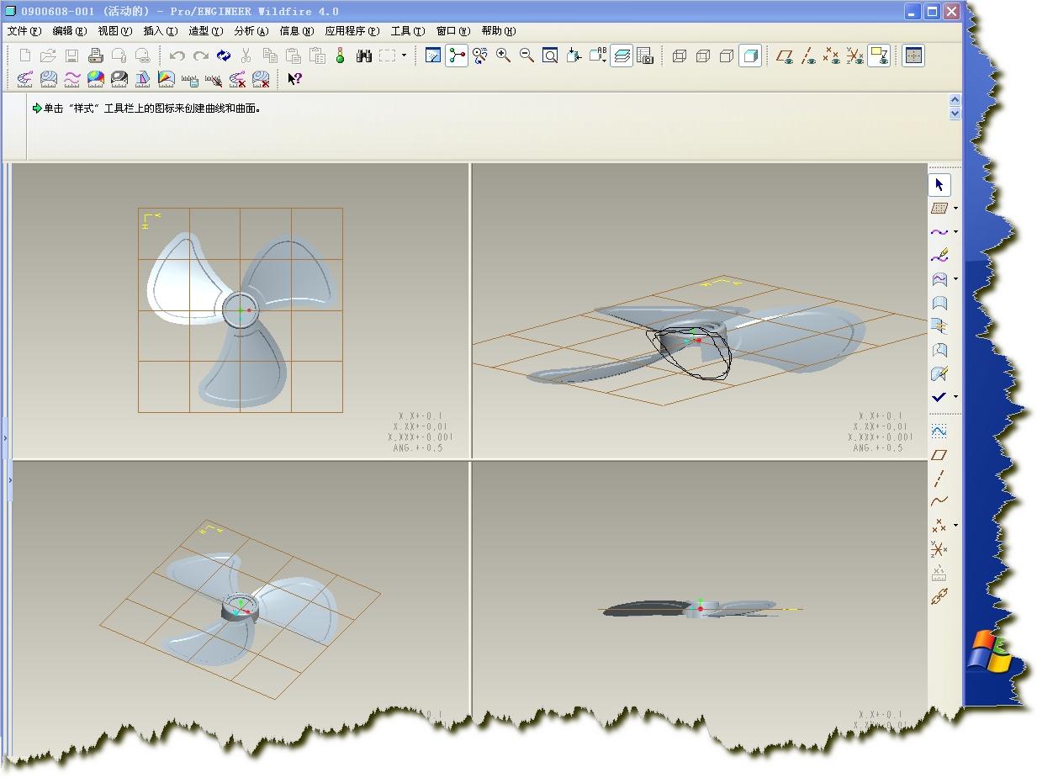Click the Orient mode icon

(480, 56)
